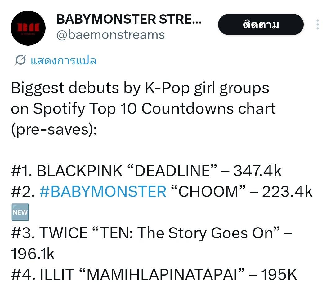Open the three-dot more options menu

[x=317, y=24]
